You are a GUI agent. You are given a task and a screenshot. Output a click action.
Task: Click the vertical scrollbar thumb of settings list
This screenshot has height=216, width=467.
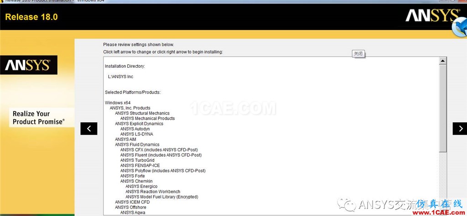tap(443, 109)
